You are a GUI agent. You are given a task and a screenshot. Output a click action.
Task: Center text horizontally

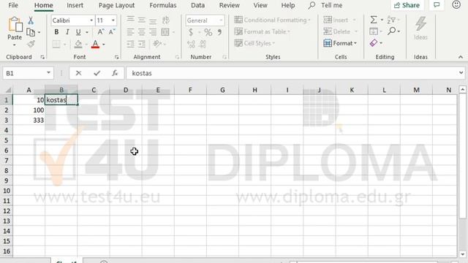coord(141,32)
